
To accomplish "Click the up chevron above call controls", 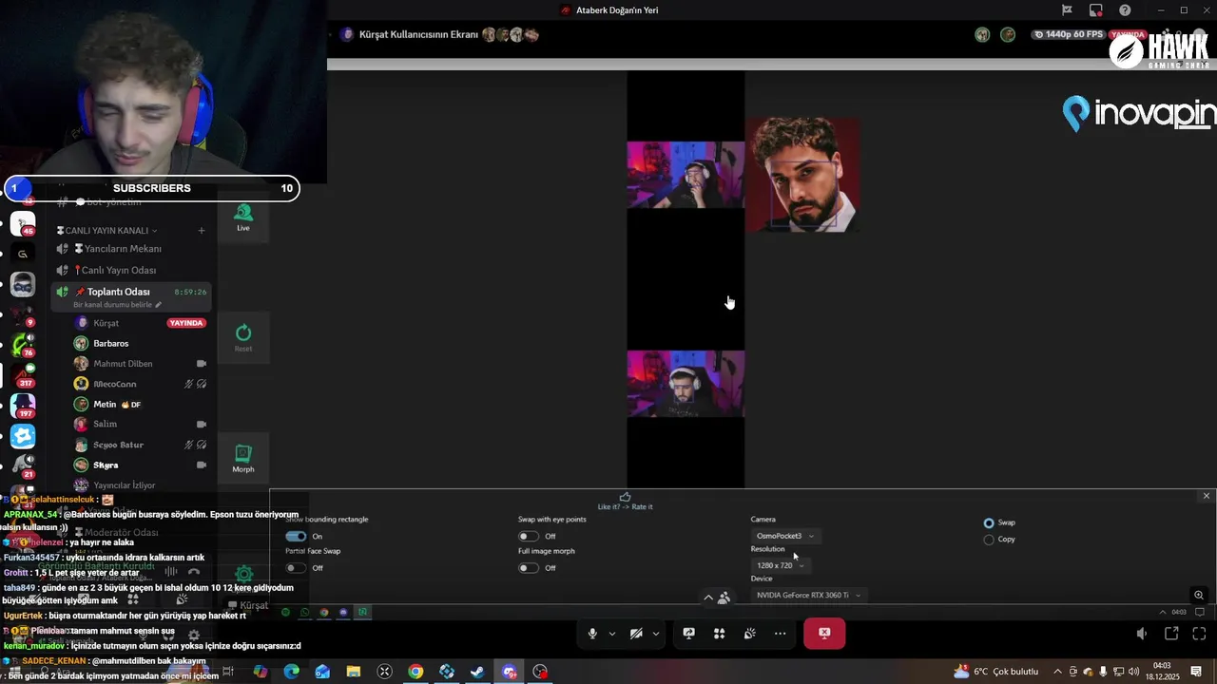I will point(707,598).
